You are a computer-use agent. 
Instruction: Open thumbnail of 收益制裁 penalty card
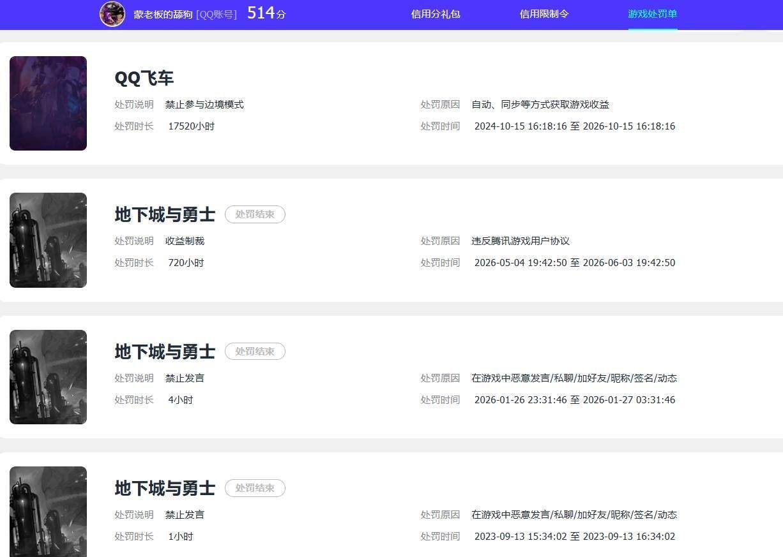(x=48, y=240)
